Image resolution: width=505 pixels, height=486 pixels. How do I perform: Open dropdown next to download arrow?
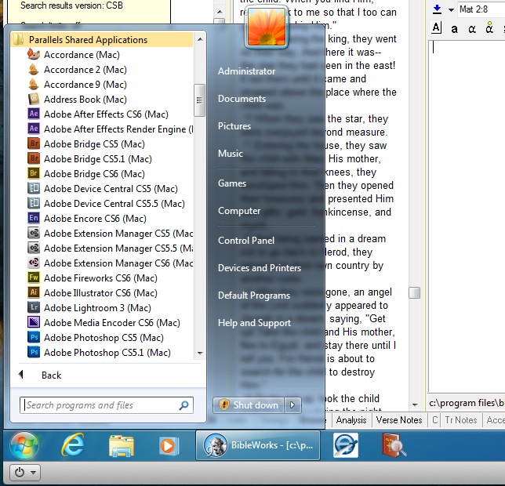pyautogui.click(x=451, y=10)
